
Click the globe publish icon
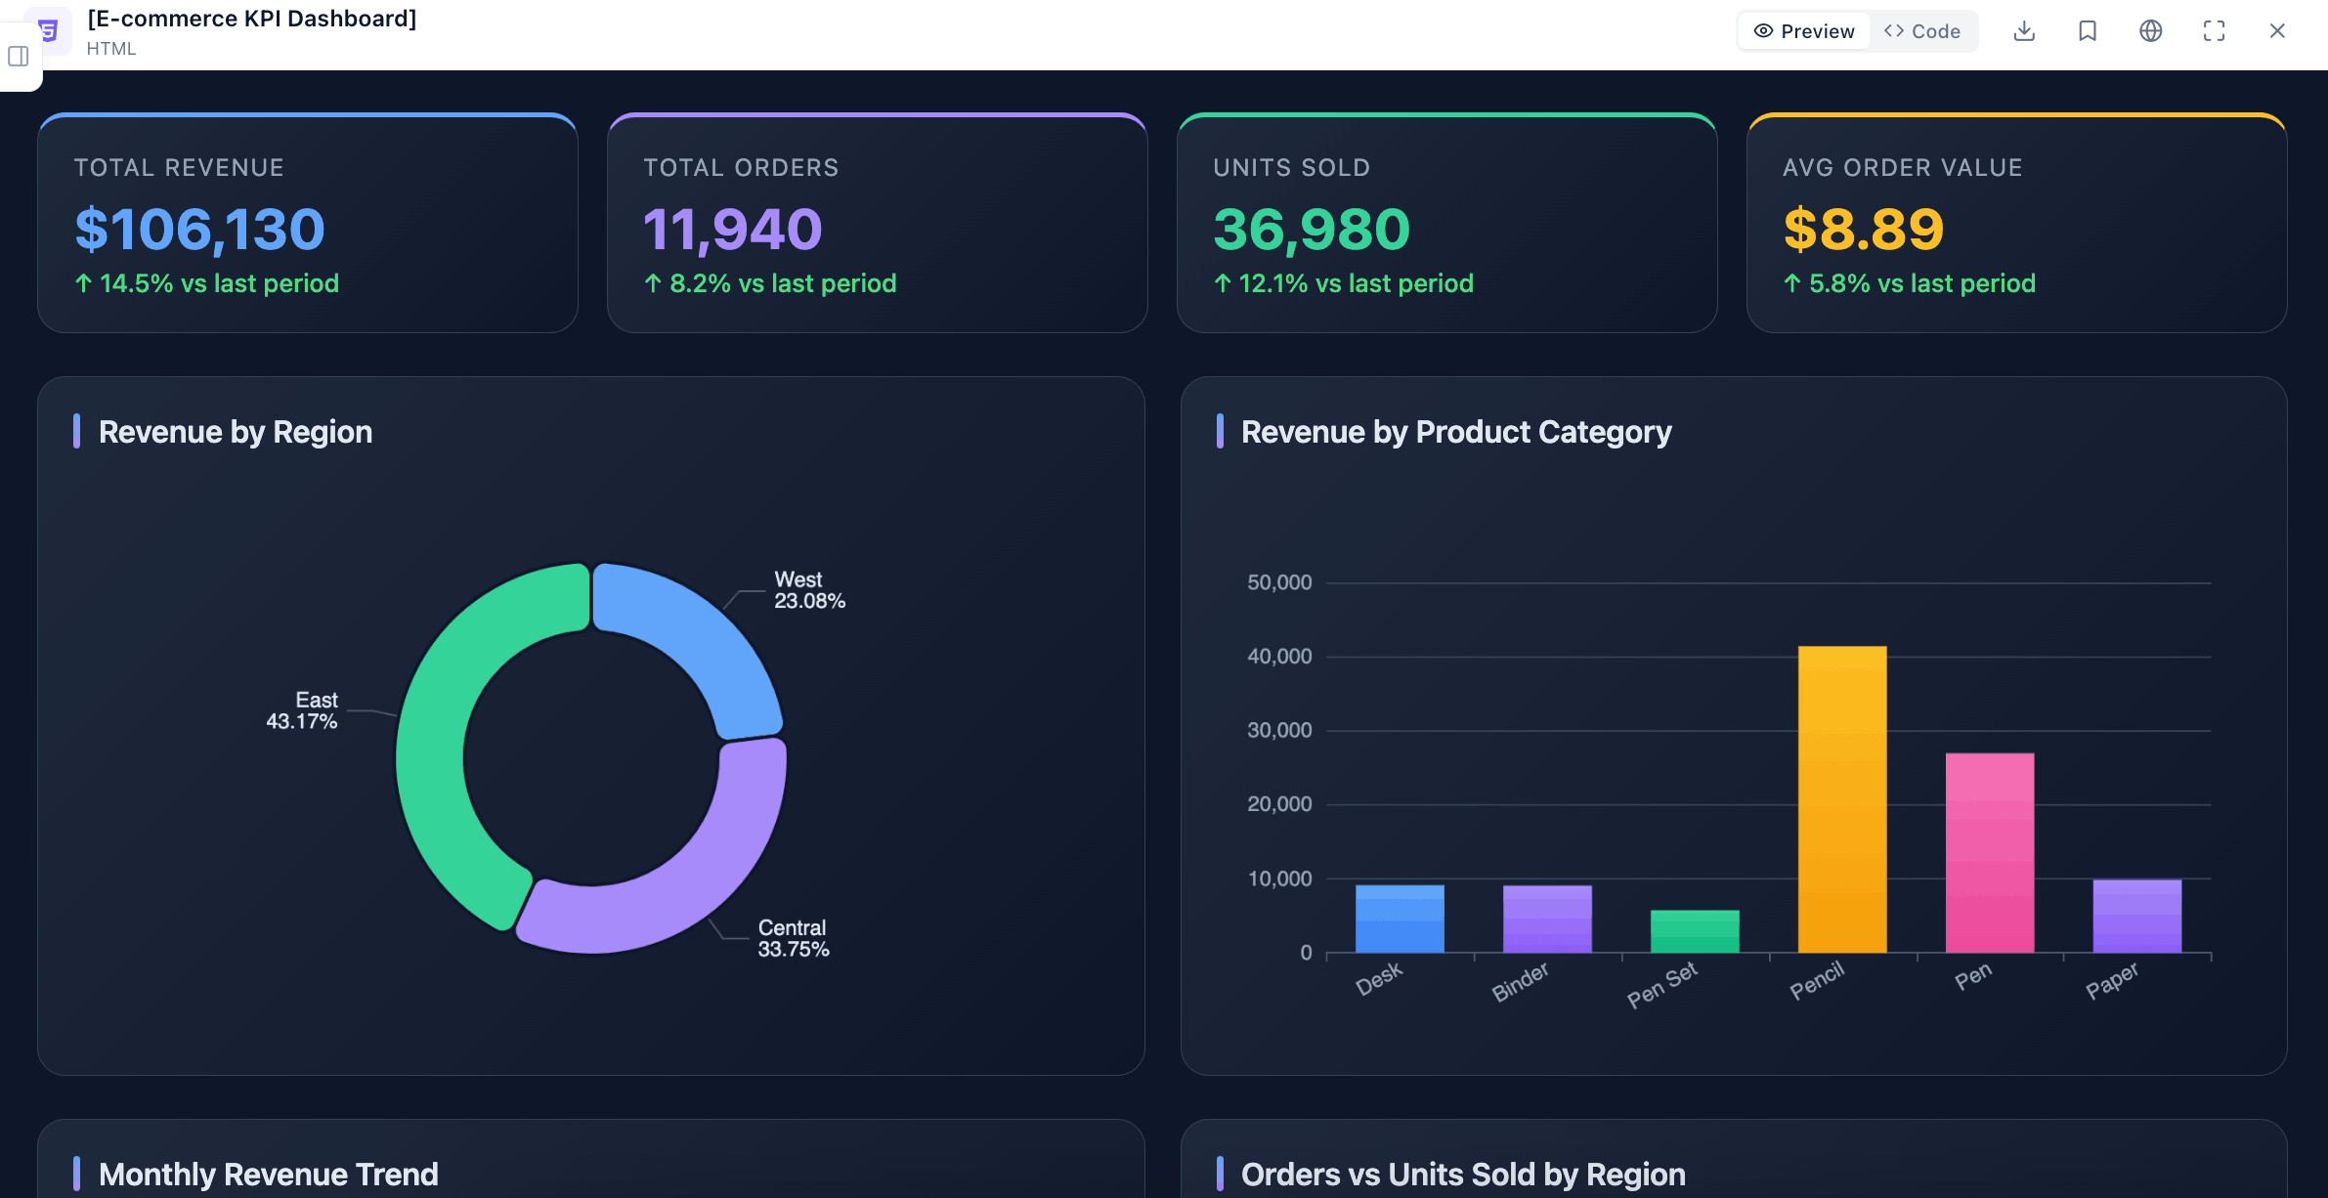tap(2150, 31)
